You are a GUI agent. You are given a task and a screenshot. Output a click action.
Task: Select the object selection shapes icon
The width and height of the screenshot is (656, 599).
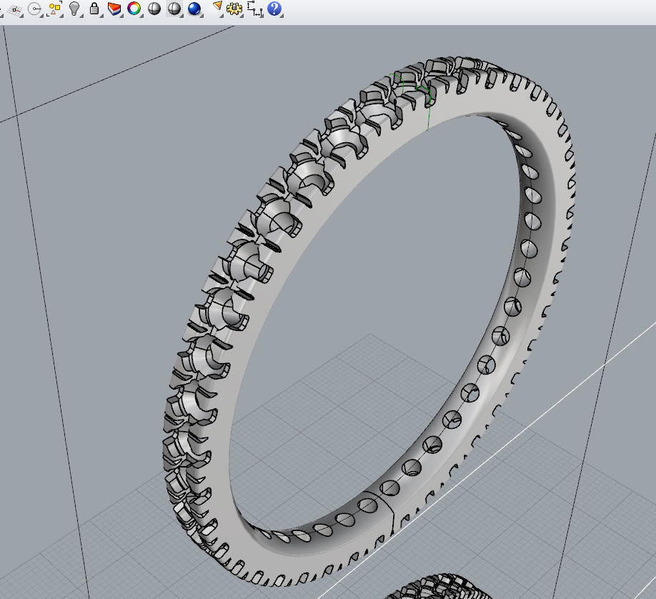pos(55,9)
